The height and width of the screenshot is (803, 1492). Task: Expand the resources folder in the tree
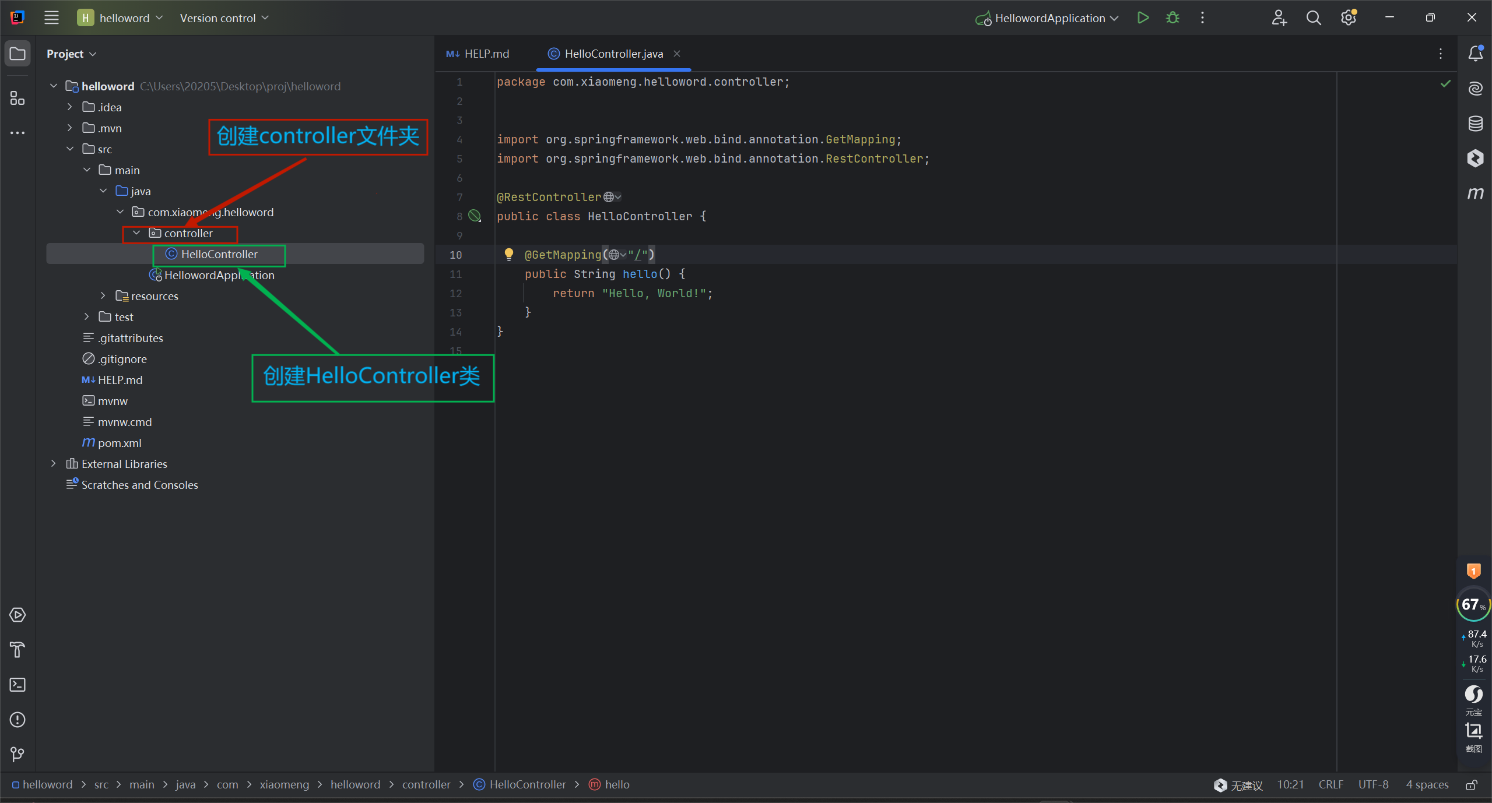pyautogui.click(x=103, y=296)
